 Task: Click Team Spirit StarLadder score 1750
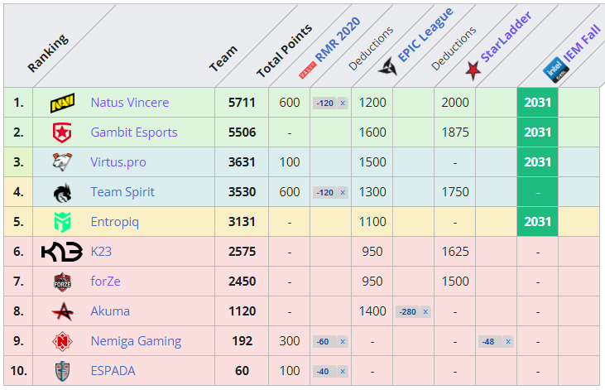[455, 192]
